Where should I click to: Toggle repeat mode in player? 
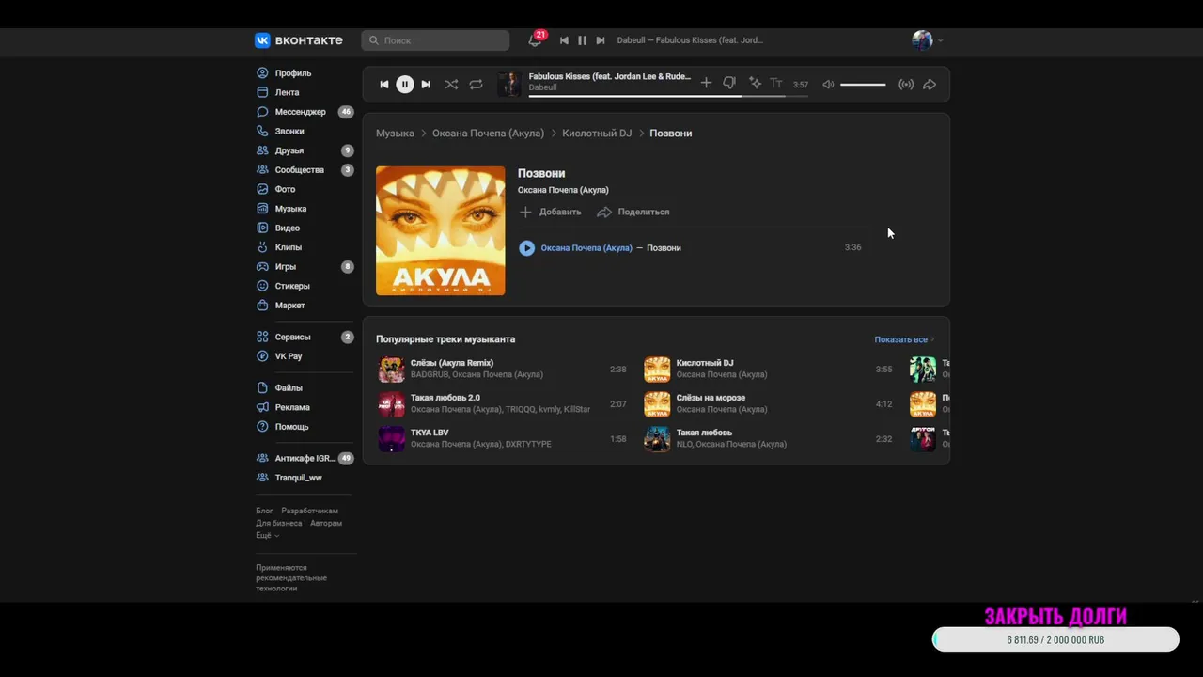pos(477,85)
